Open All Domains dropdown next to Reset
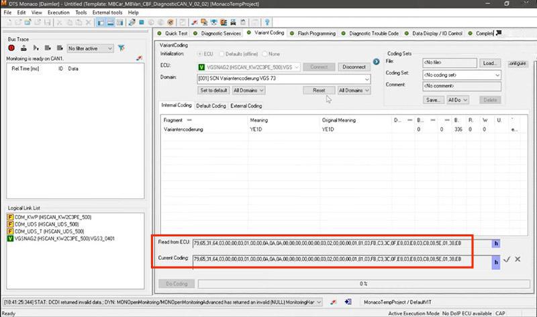 (354, 91)
